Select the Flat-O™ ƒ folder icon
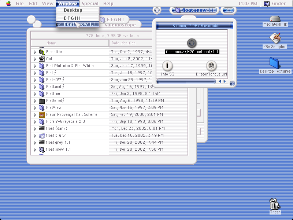This screenshot has width=293, height=220. tap(42, 80)
